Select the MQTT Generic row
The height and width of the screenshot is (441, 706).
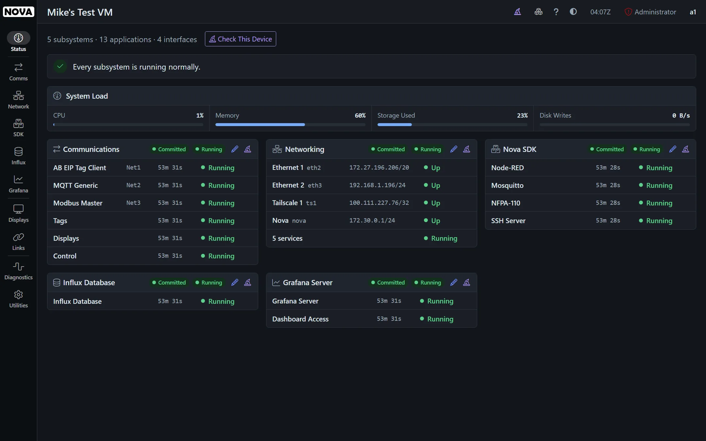[153, 185]
